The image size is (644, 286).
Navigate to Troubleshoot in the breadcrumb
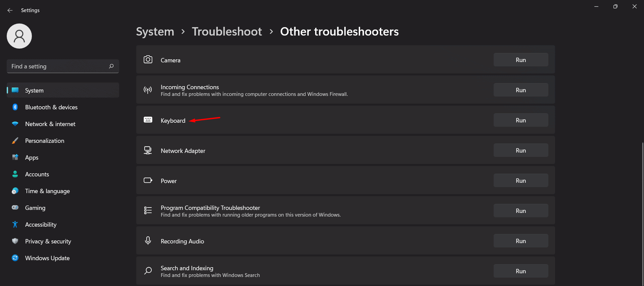tap(227, 32)
